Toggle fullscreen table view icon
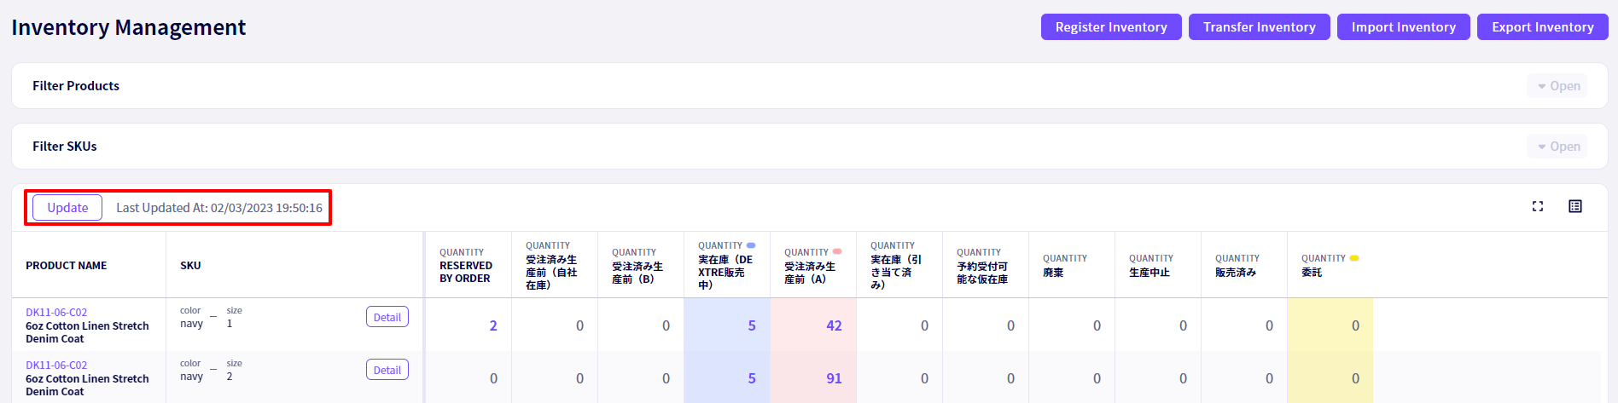The width and height of the screenshot is (1618, 403). 1538,206
